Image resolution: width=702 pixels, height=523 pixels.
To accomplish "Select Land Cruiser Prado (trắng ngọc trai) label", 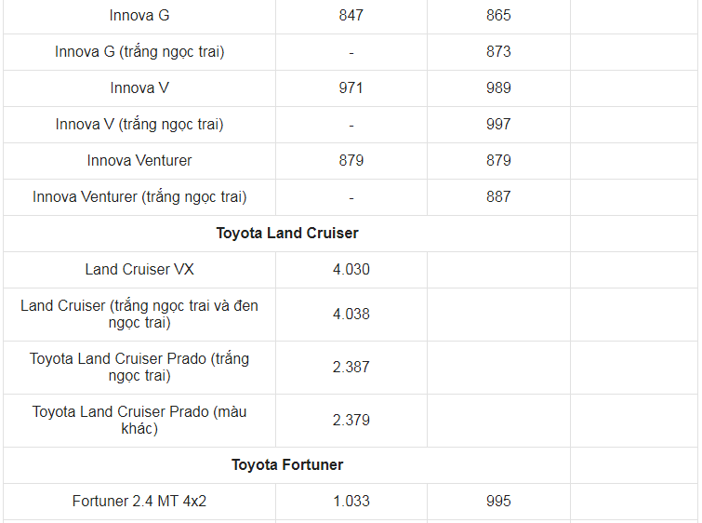I will coord(139,367).
